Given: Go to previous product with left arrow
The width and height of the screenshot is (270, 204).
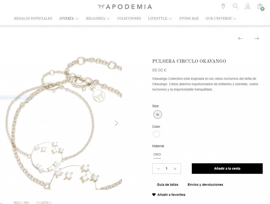Looking at the screenshot, I should pos(240,38).
